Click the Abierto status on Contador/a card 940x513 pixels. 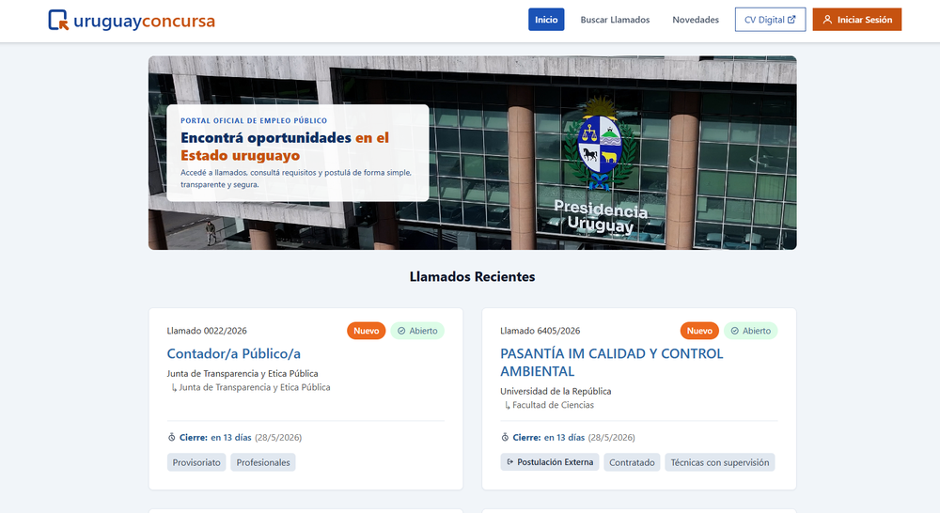tap(417, 331)
